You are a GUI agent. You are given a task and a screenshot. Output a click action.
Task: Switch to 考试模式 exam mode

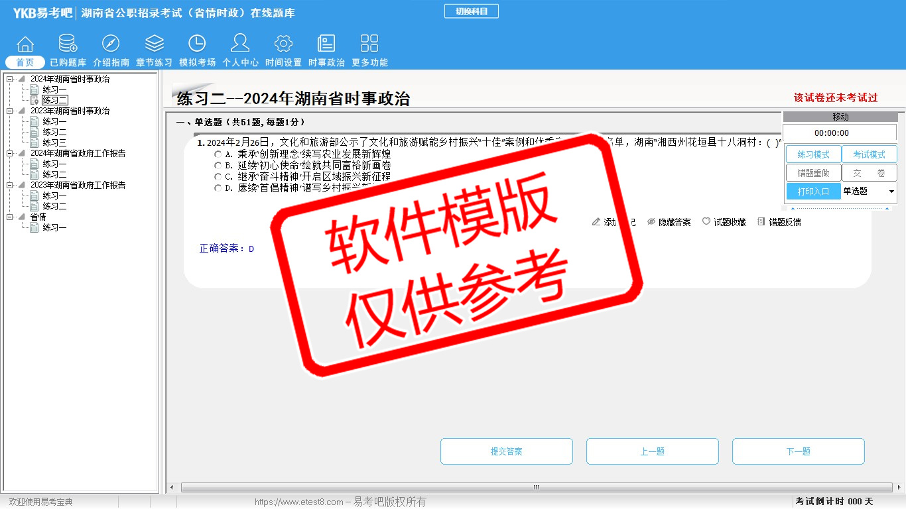click(869, 154)
